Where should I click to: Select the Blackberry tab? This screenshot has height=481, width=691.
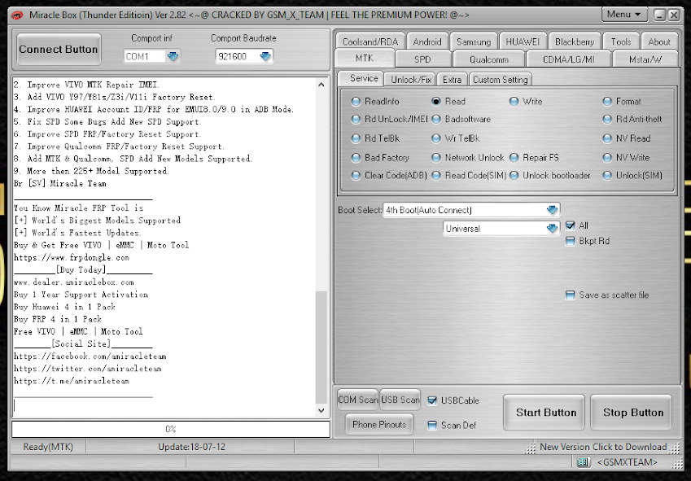575,42
